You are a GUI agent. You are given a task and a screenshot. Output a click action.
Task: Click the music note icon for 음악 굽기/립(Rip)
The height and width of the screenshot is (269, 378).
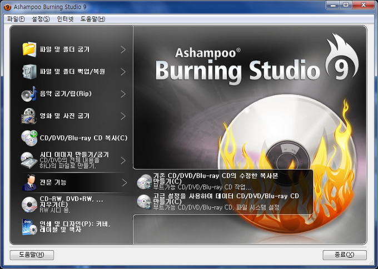29,94
